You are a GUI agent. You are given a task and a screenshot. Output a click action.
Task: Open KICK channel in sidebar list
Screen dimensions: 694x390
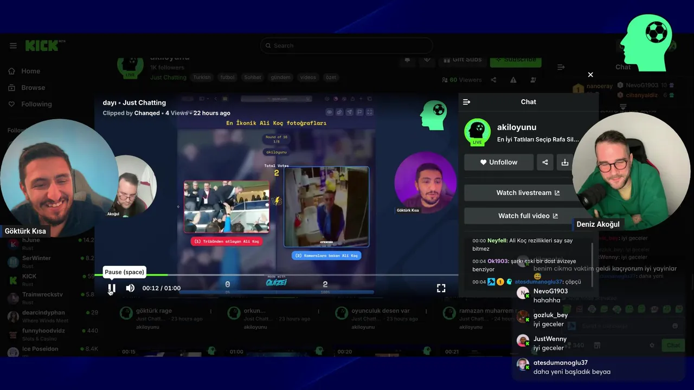[52, 279]
